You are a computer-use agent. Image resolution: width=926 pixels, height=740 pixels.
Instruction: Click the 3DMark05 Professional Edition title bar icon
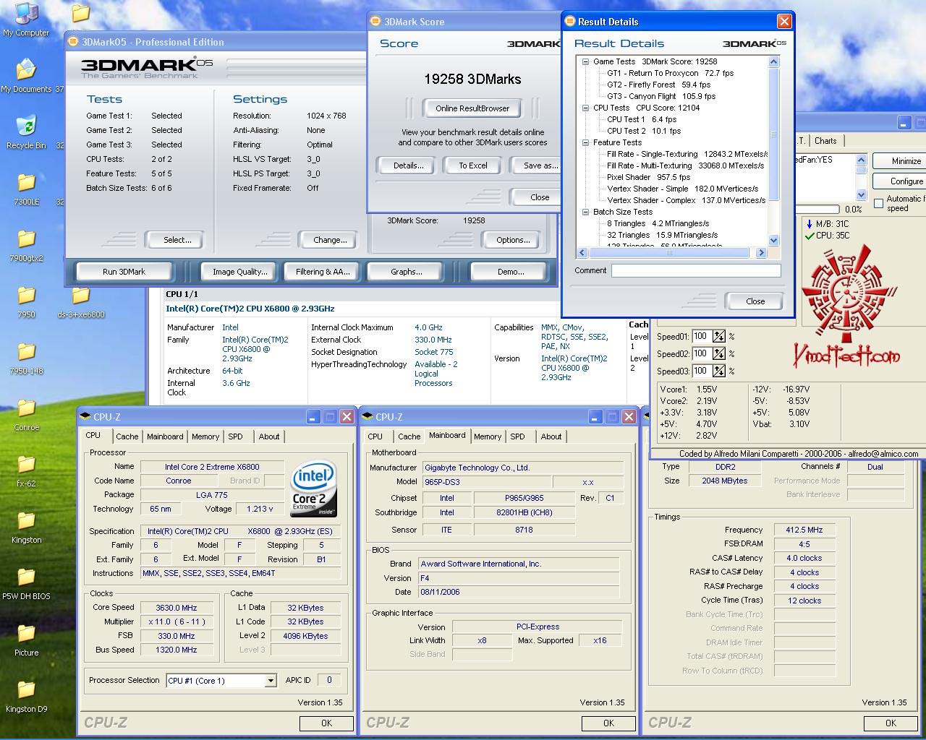[x=74, y=42]
